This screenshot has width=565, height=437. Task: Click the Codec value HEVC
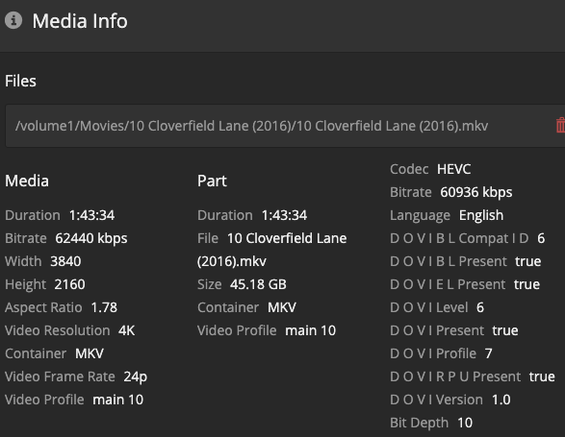point(453,169)
